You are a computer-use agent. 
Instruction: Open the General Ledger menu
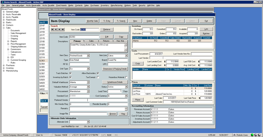coord(18,5)
